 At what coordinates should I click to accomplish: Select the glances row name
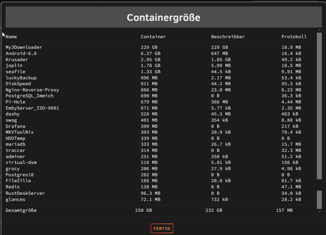(x=15, y=200)
